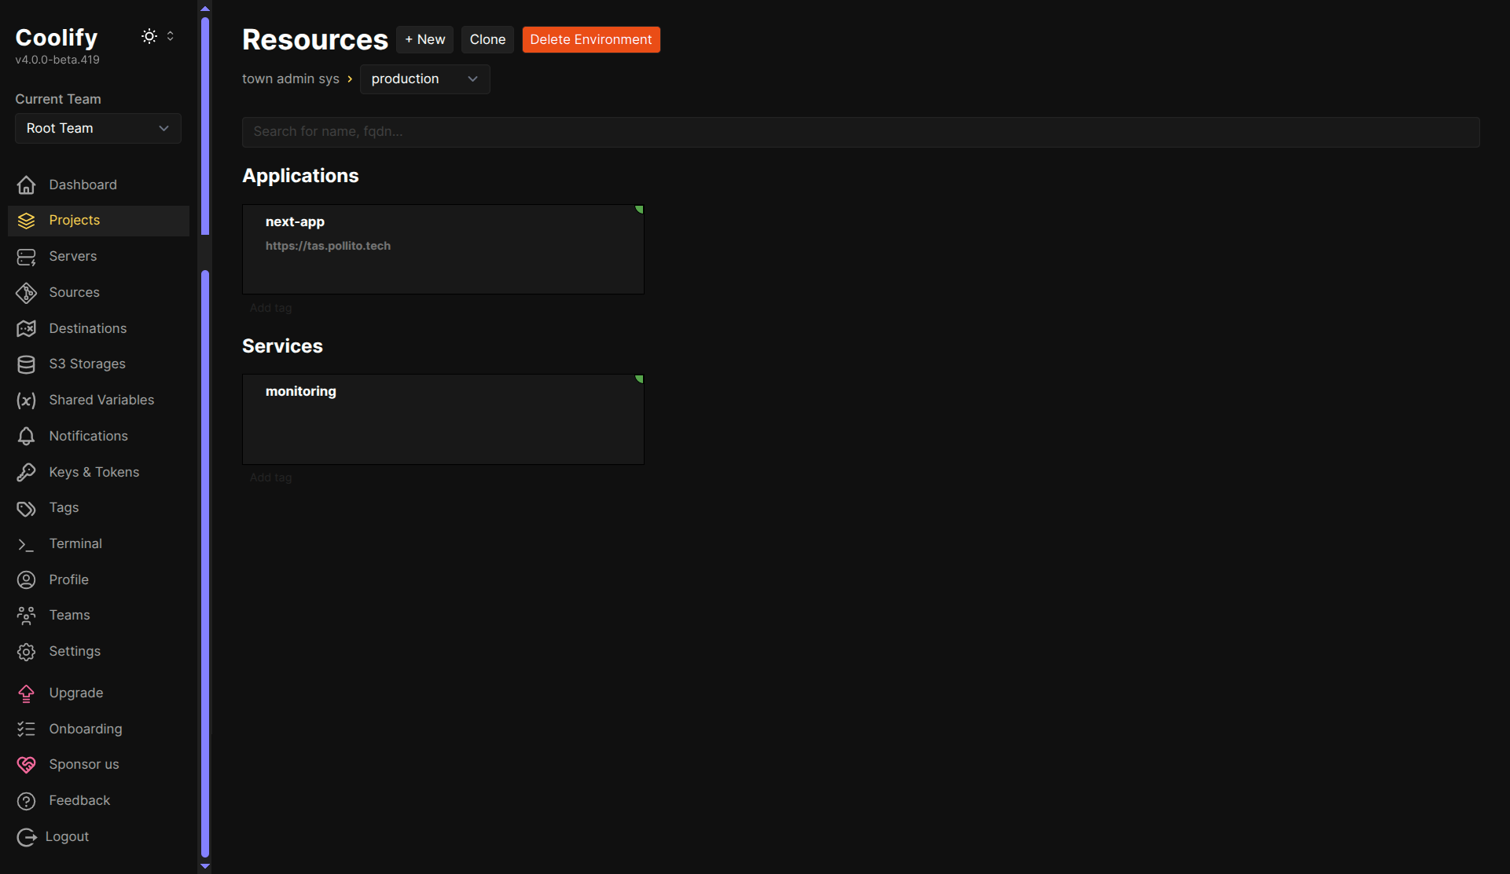Create a resource with the + New button
1510x874 pixels.
pos(424,39)
